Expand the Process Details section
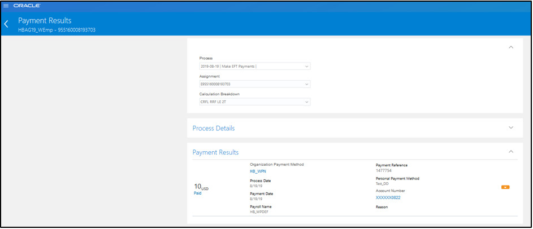The image size is (533, 229). (510, 127)
